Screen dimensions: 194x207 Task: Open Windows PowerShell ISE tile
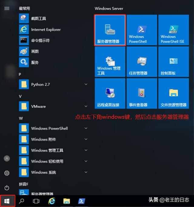pyautogui.click(x=173, y=30)
